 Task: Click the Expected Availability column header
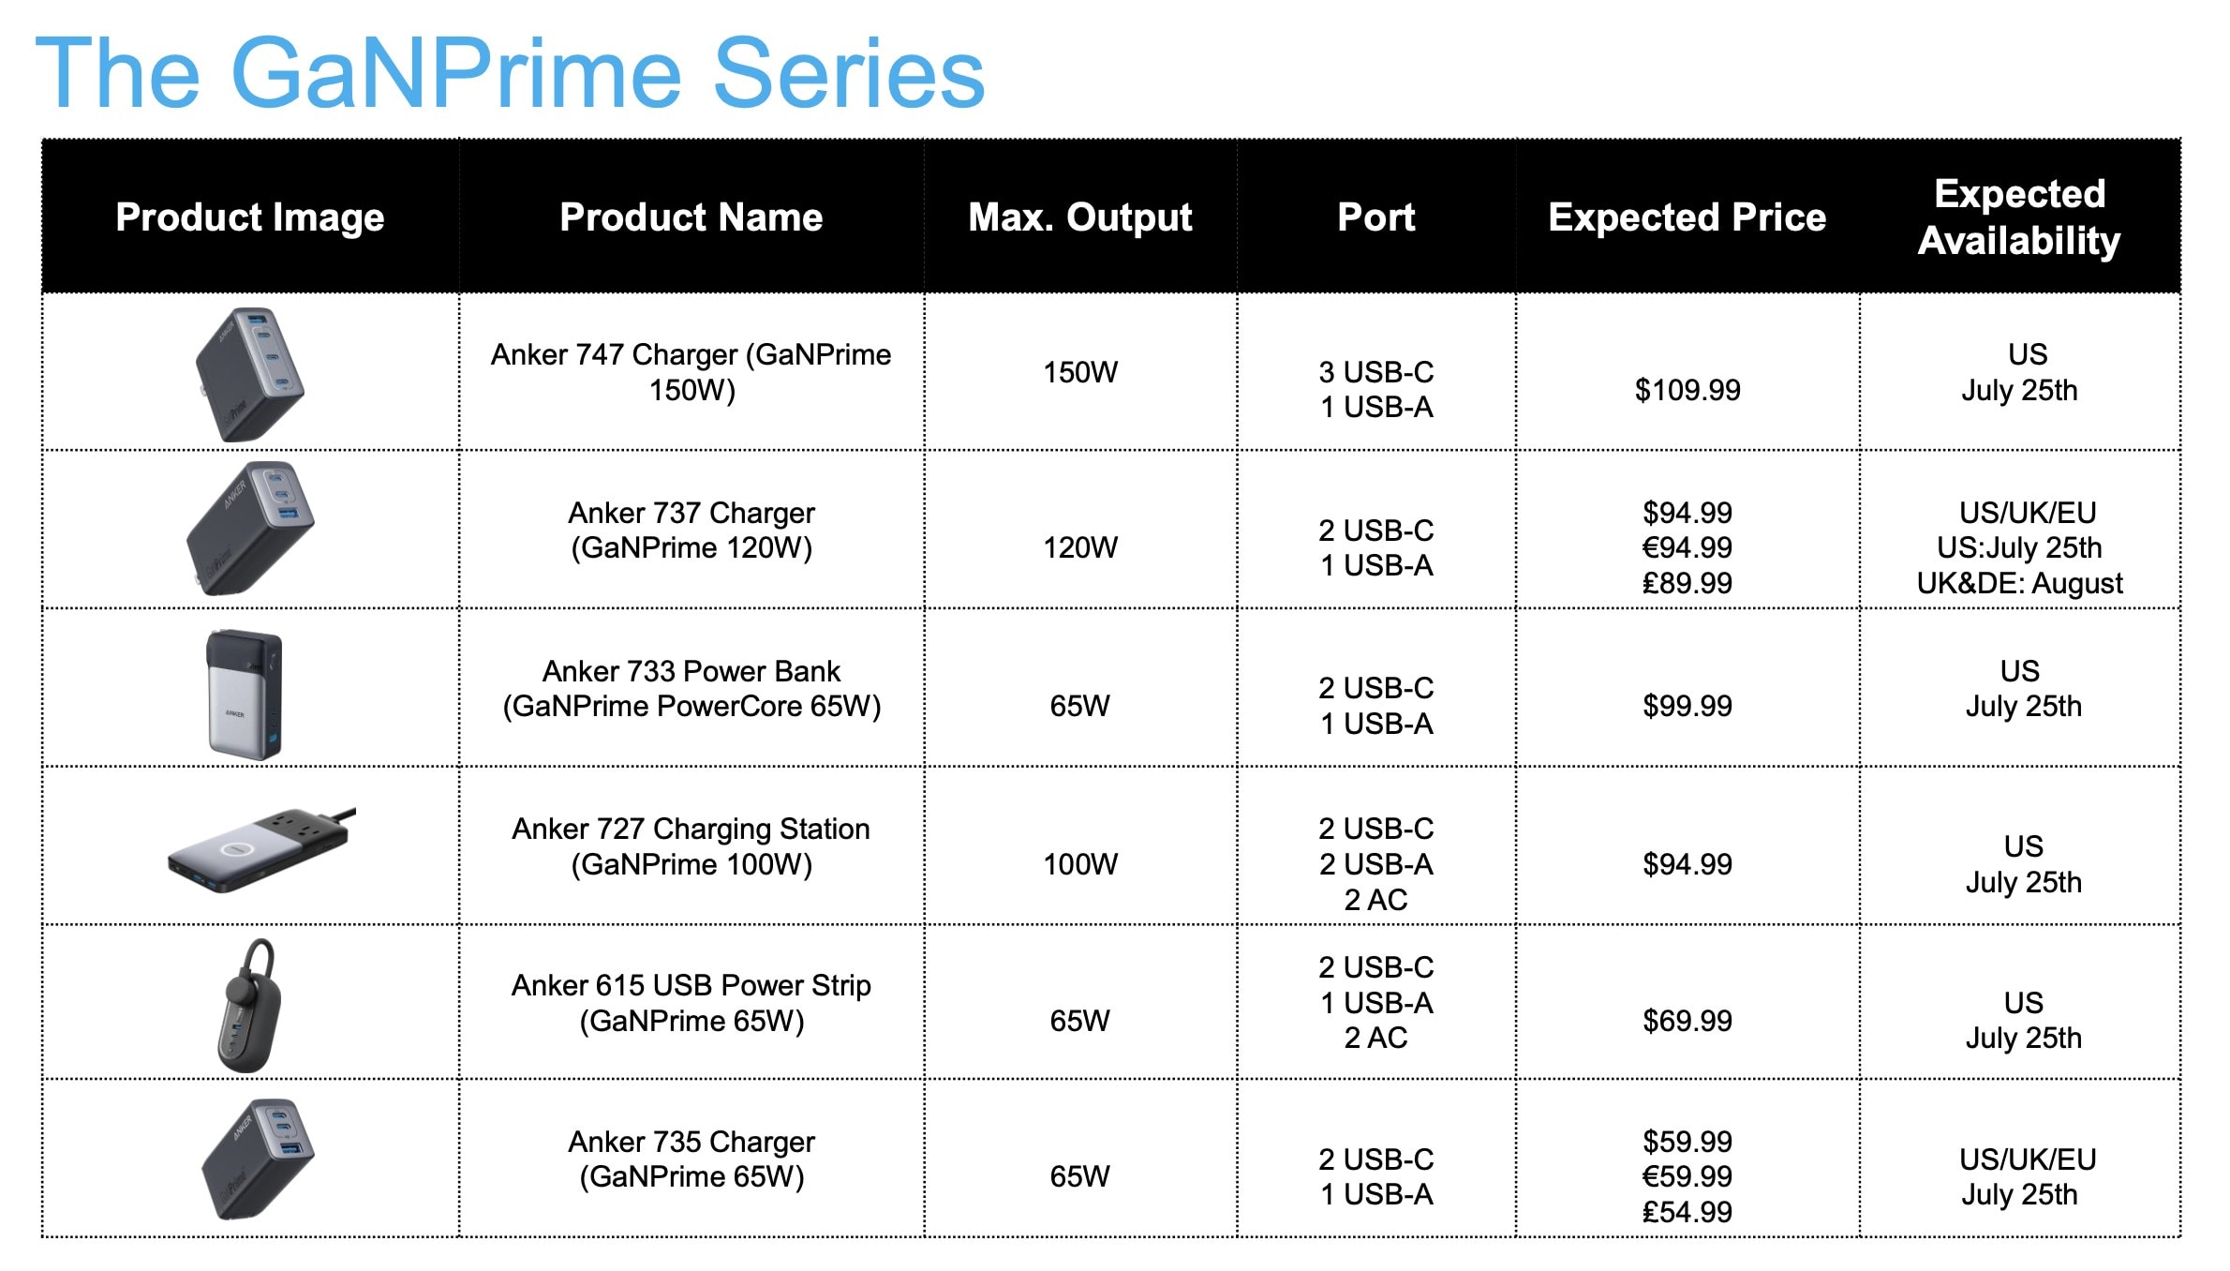click(x=2019, y=217)
